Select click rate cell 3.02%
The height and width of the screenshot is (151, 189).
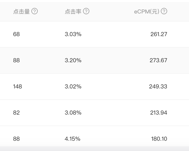(73, 86)
